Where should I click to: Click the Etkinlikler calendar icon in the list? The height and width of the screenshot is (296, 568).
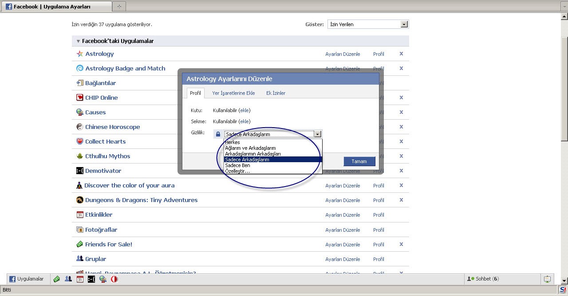point(80,215)
